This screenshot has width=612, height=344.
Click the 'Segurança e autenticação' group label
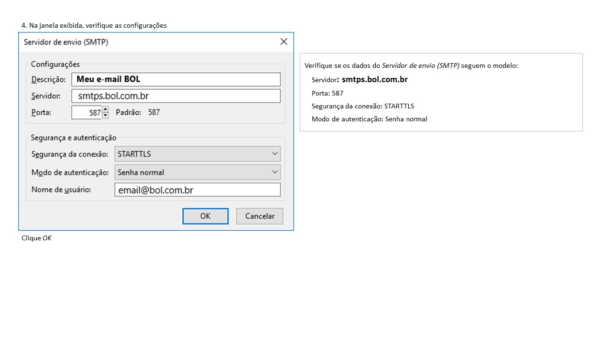tap(74, 138)
